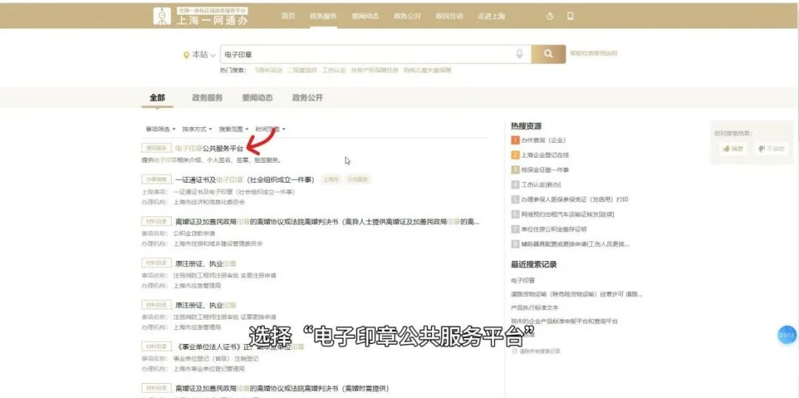Open hot resource 网络预约出租汽车运输证核发[延续]

[567, 214]
